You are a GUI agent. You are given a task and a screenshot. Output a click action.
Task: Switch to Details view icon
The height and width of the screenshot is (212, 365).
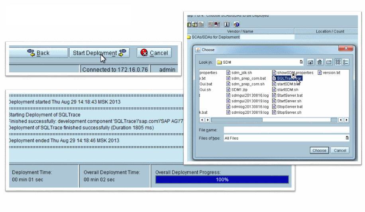(345, 62)
